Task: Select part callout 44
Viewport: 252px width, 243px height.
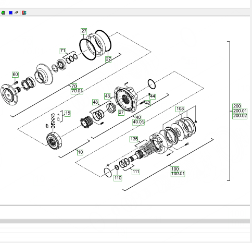Action: [x=153, y=96]
